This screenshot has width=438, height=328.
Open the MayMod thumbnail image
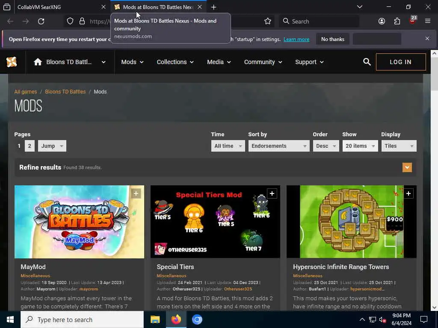point(79,222)
